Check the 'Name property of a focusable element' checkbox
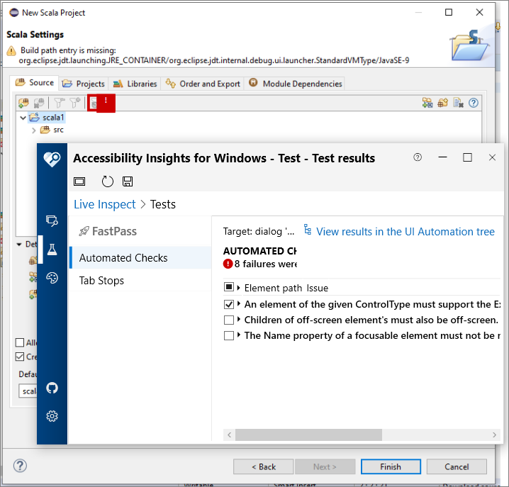 [229, 335]
